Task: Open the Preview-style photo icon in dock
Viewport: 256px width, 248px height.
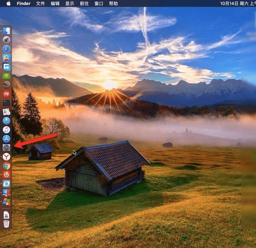Action: [x=6, y=112]
